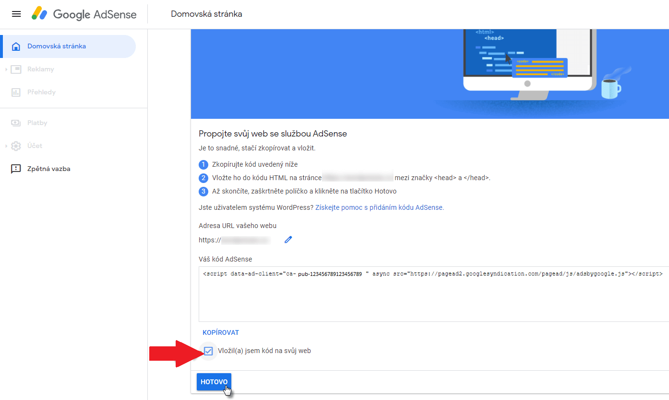669x400 pixels.
Task: Toggle 'Vložil(a) jsem kód' checkbox
Action: [208, 351]
